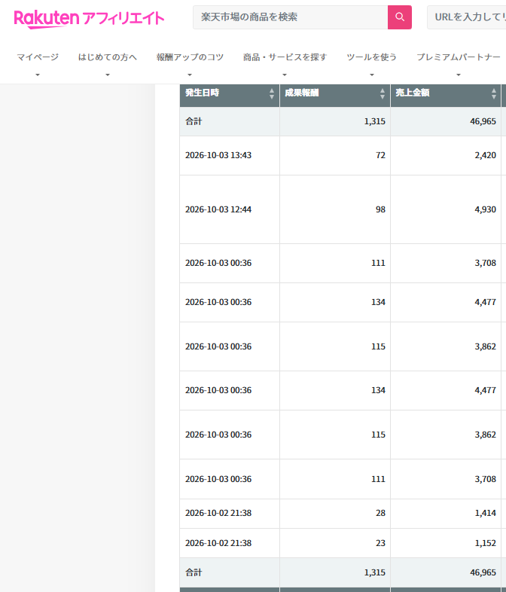Focus the 楽天市場の商品を検索 search field
The height and width of the screenshot is (592, 506).
coord(290,17)
